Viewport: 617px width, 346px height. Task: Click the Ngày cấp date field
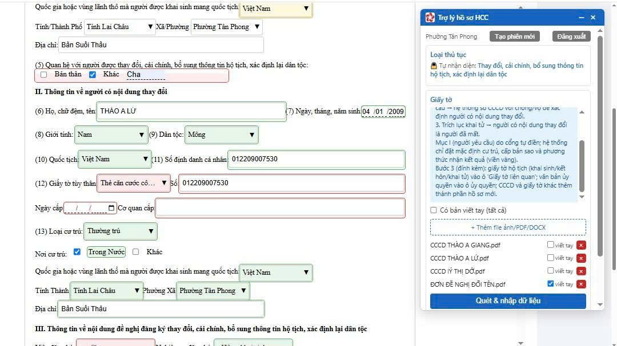click(89, 208)
